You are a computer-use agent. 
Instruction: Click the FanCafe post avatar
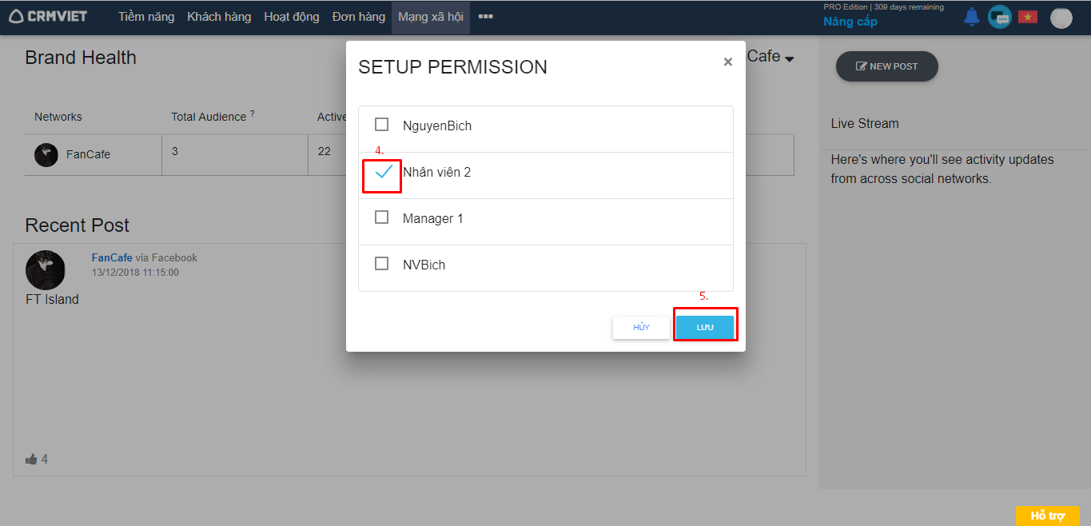46,269
